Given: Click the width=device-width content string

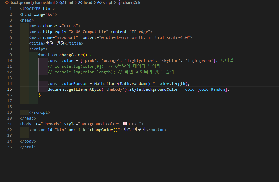Looking at the screenshot, I should (x=144, y=37).
